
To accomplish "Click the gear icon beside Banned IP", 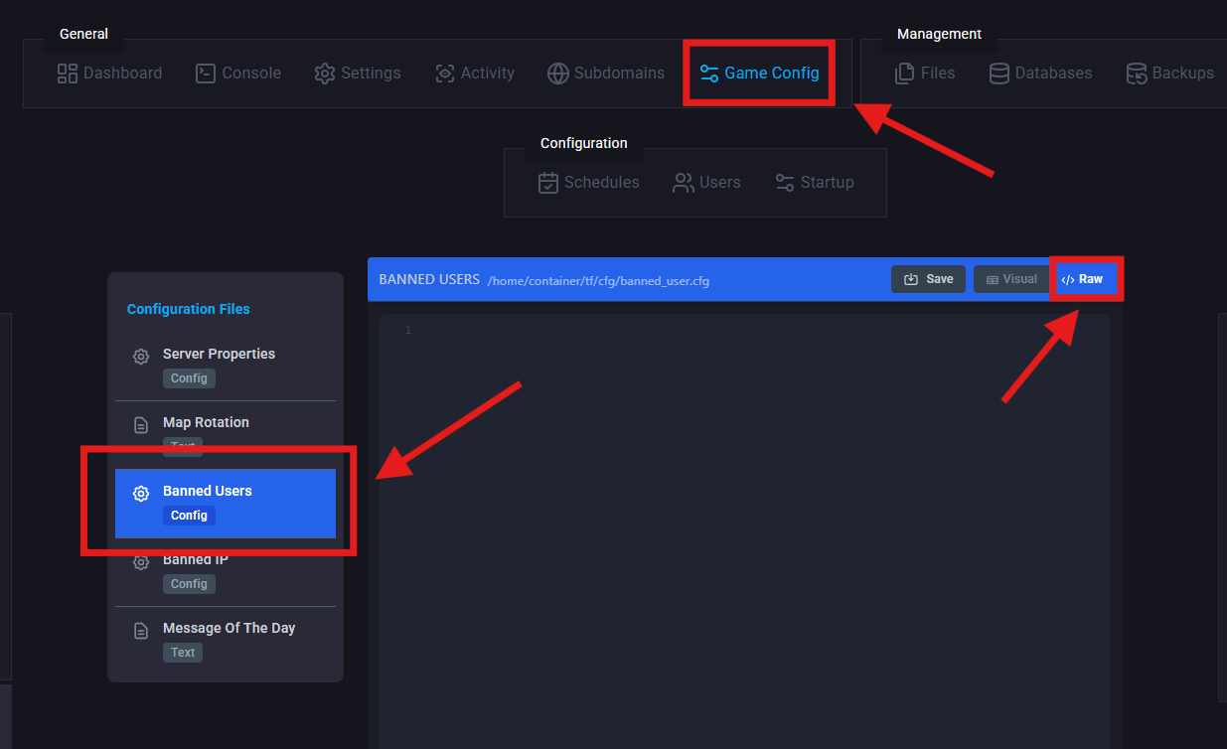I will point(141,562).
